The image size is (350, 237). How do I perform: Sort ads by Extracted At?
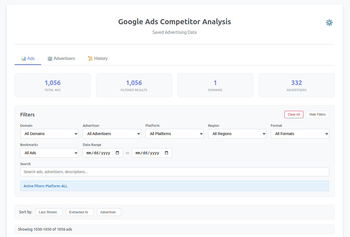[x=79, y=212]
